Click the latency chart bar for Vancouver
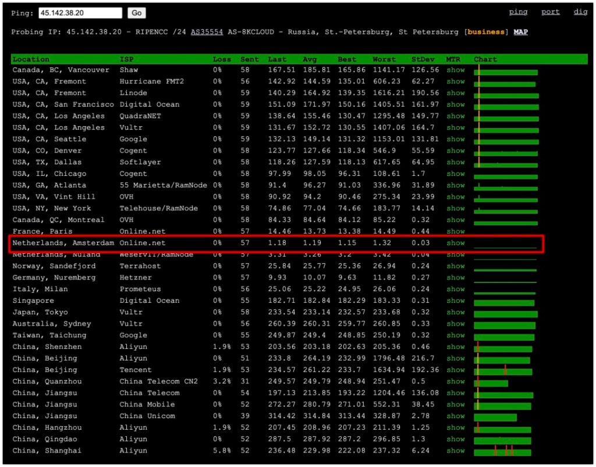This screenshot has height=467, width=596. click(506, 72)
